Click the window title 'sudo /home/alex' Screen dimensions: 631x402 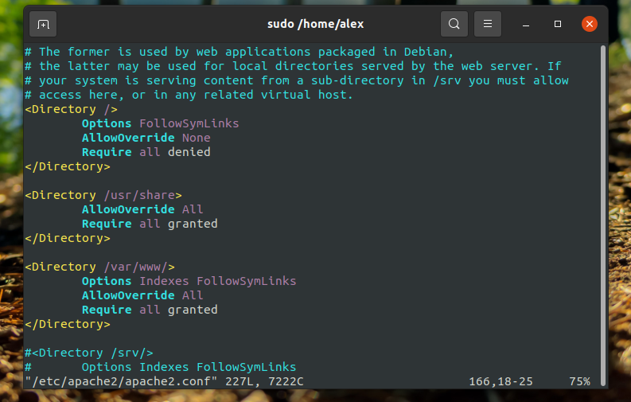coord(315,24)
